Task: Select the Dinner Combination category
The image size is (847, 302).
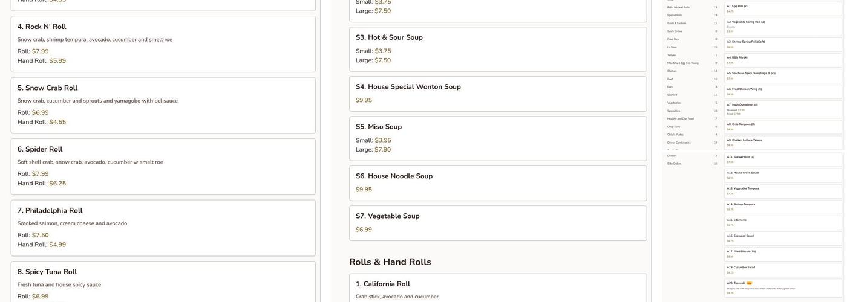Action: [681, 143]
